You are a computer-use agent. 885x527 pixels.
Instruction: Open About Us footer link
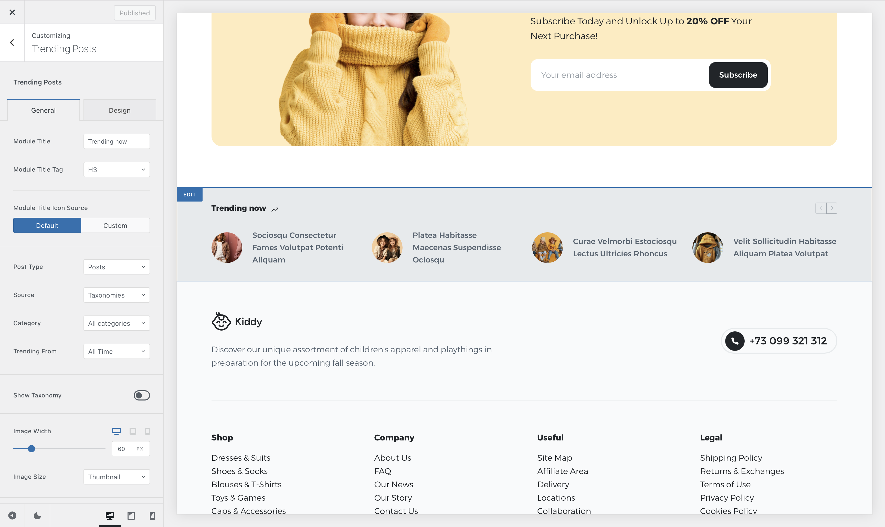[x=393, y=458]
